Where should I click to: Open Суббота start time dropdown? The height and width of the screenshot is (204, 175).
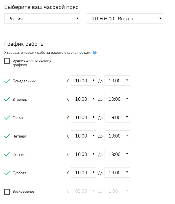click(x=84, y=172)
